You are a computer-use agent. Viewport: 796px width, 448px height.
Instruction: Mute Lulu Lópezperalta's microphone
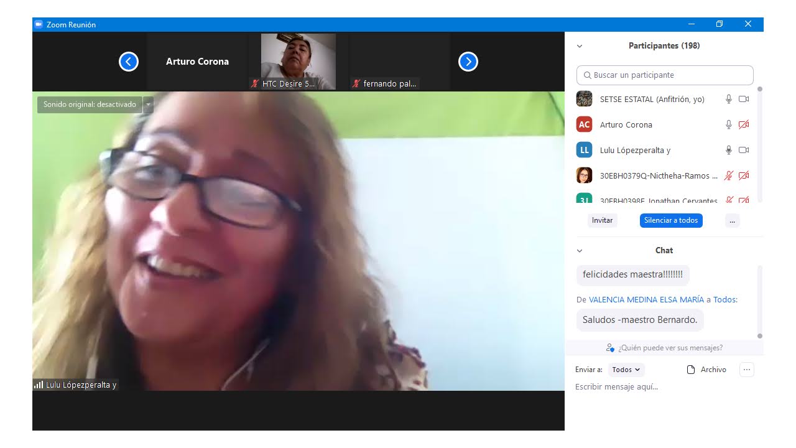(x=729, y=150)
